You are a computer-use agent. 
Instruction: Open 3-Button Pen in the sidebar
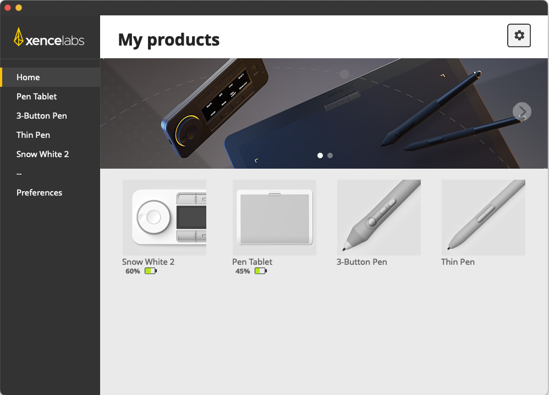(x=50, y=116)
